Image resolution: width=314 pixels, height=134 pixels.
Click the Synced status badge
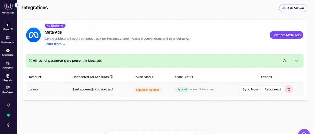click(x=182, y=89)
